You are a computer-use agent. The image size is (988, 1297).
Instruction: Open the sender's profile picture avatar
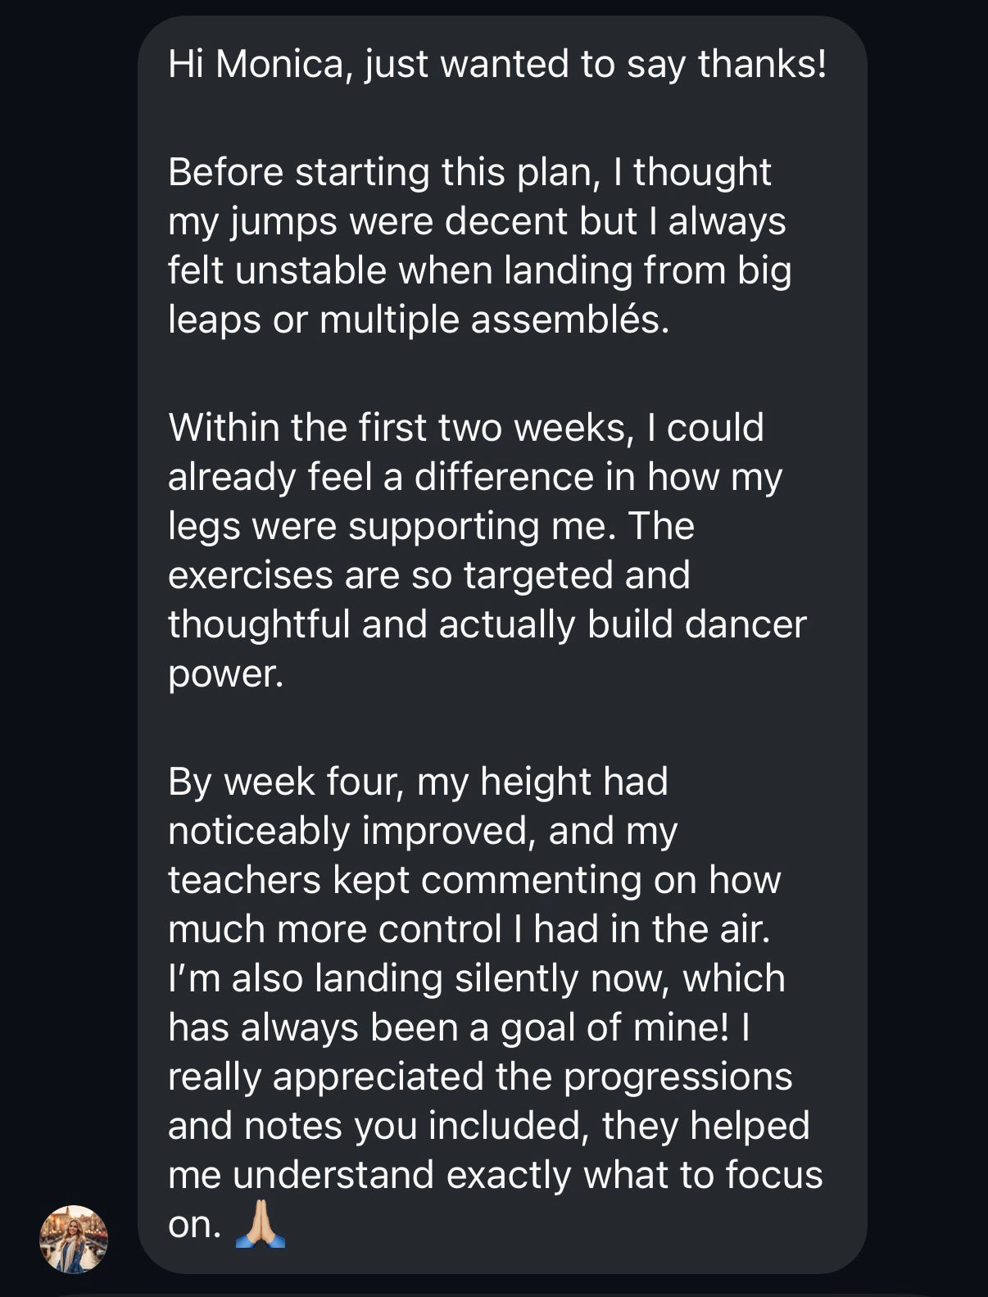pyautogui.click(x=74, y=1238)
